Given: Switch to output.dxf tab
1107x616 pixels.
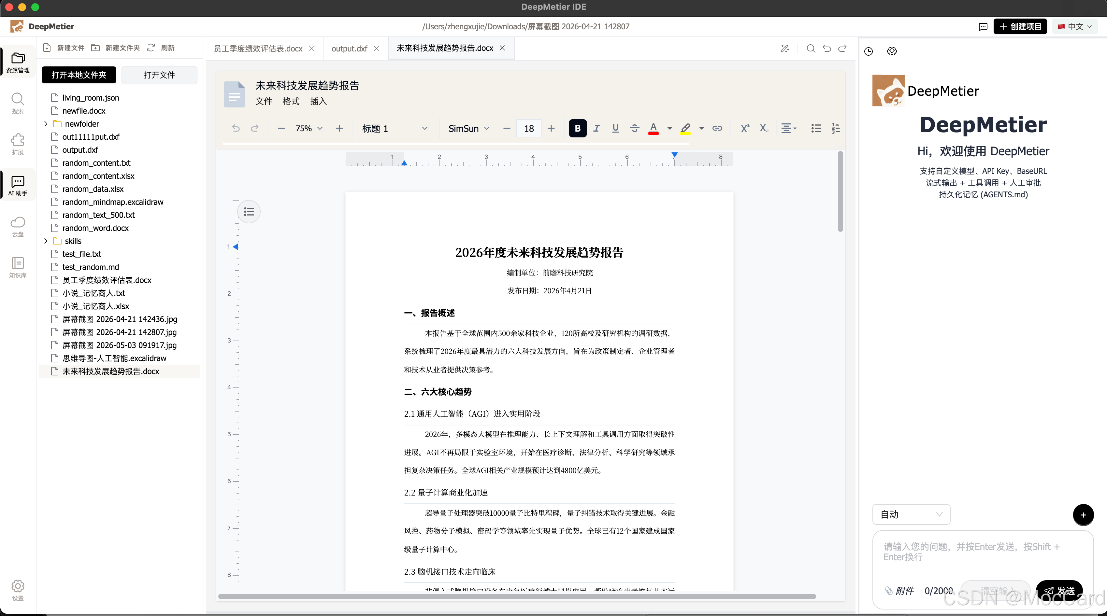Looking at the screenshot, I should [349, 49].
